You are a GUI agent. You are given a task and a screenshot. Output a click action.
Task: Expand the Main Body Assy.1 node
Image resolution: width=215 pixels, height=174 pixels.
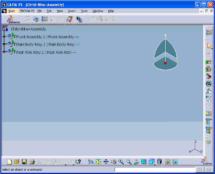pyautogui.click(x=4, y=44)
